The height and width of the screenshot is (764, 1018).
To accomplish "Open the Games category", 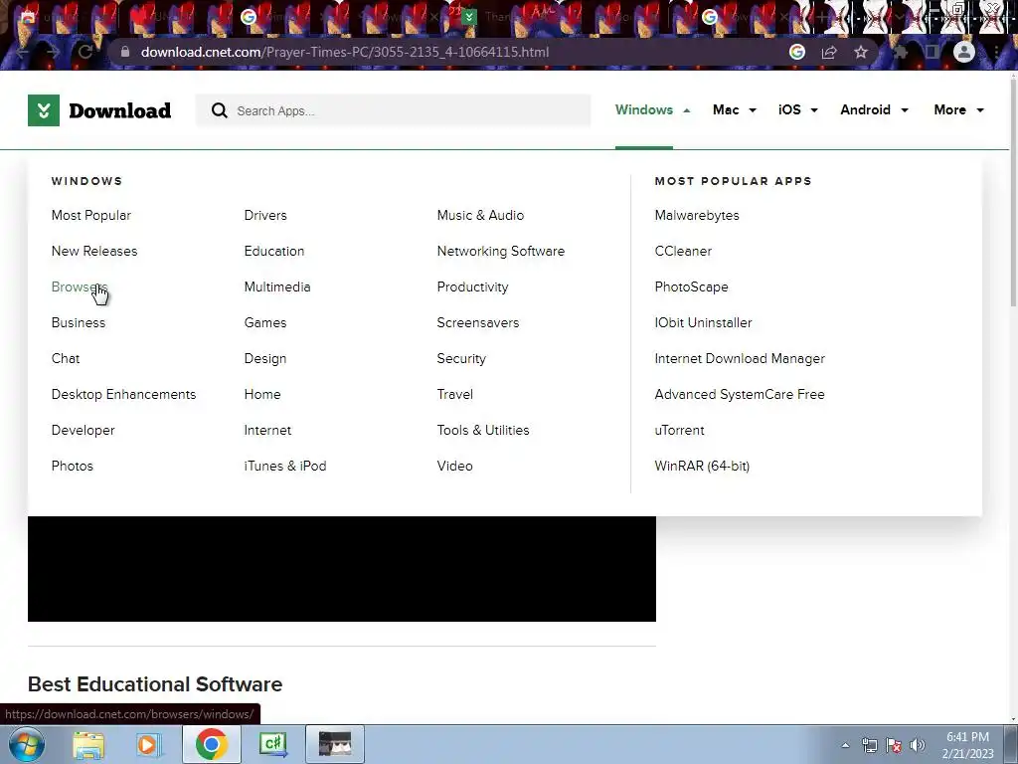I will [x=264, y=322].
